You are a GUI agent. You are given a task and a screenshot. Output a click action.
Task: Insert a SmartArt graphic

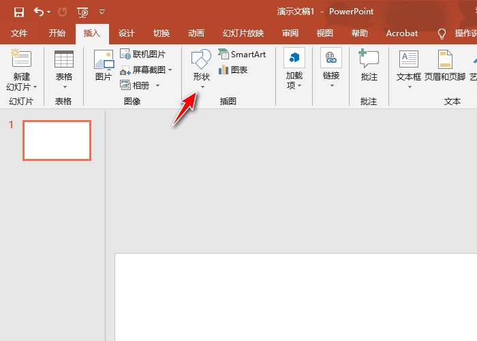click(242, 55)
